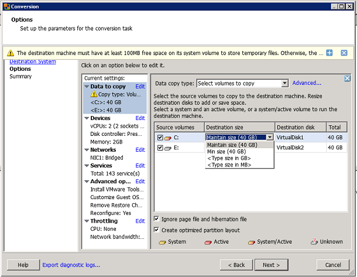Cancel the conversion wizard
Image resolution: width=357 pixels, height=277 pixels.
point(333,265)
